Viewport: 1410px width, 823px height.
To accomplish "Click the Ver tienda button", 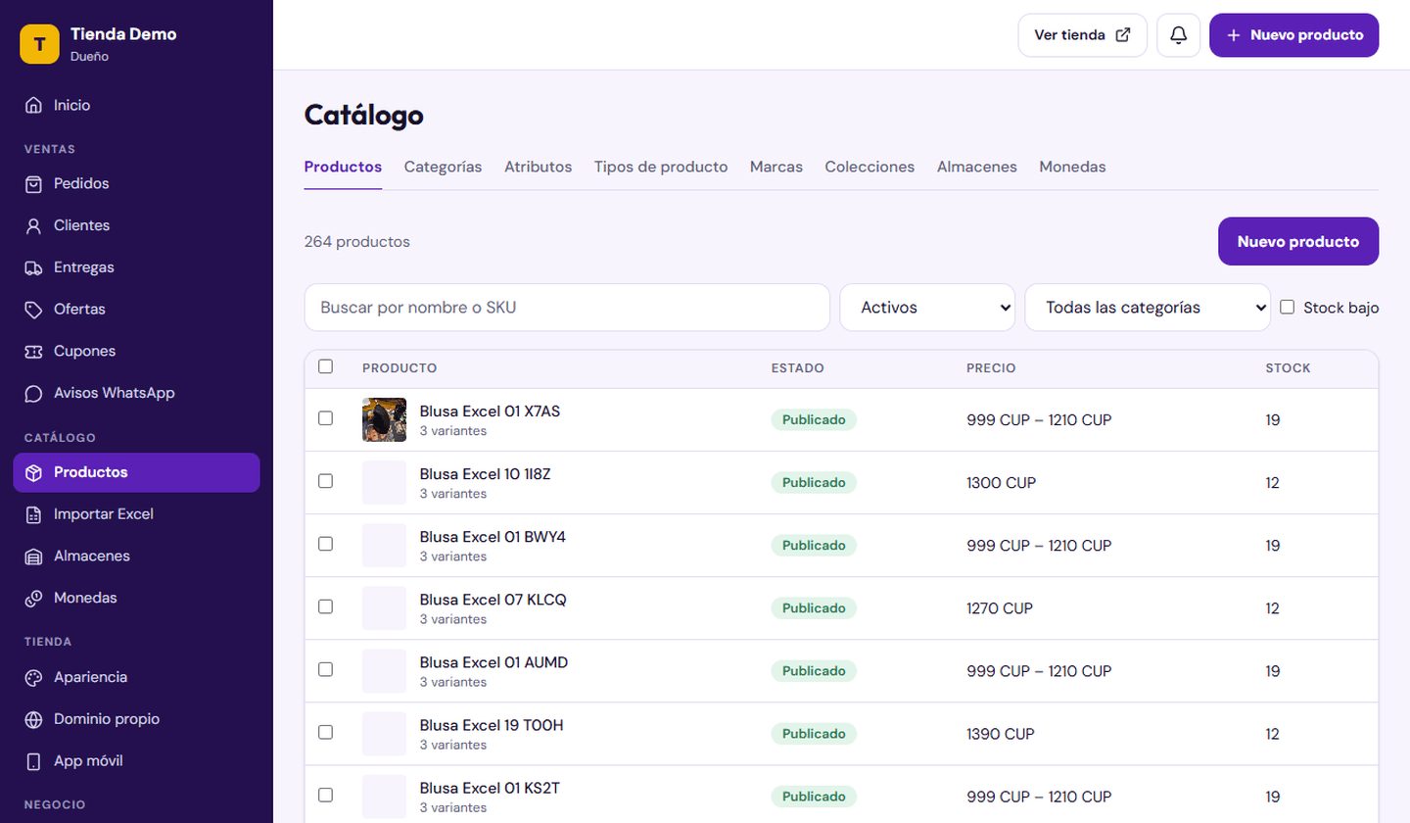I will (1082, 35).
